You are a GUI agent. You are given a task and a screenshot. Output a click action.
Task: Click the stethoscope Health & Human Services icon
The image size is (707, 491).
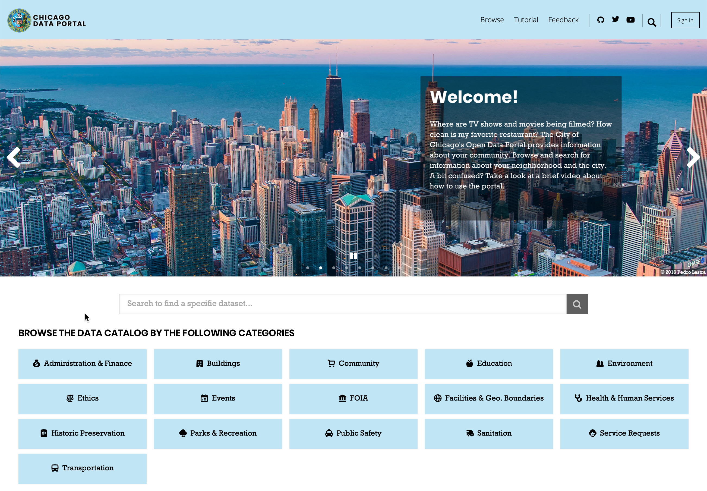point(578,398)
